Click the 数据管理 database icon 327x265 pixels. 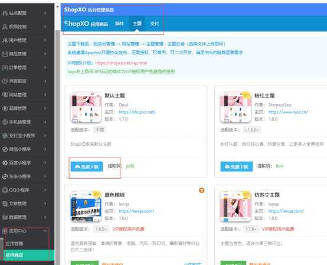coord(5,217)
